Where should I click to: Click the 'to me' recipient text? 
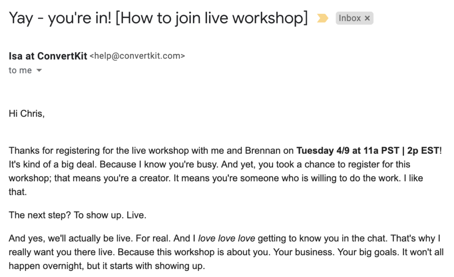(x=20, y=70)
